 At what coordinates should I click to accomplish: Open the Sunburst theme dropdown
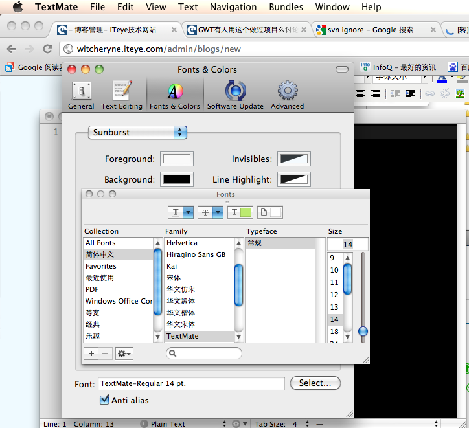(137, 132)
